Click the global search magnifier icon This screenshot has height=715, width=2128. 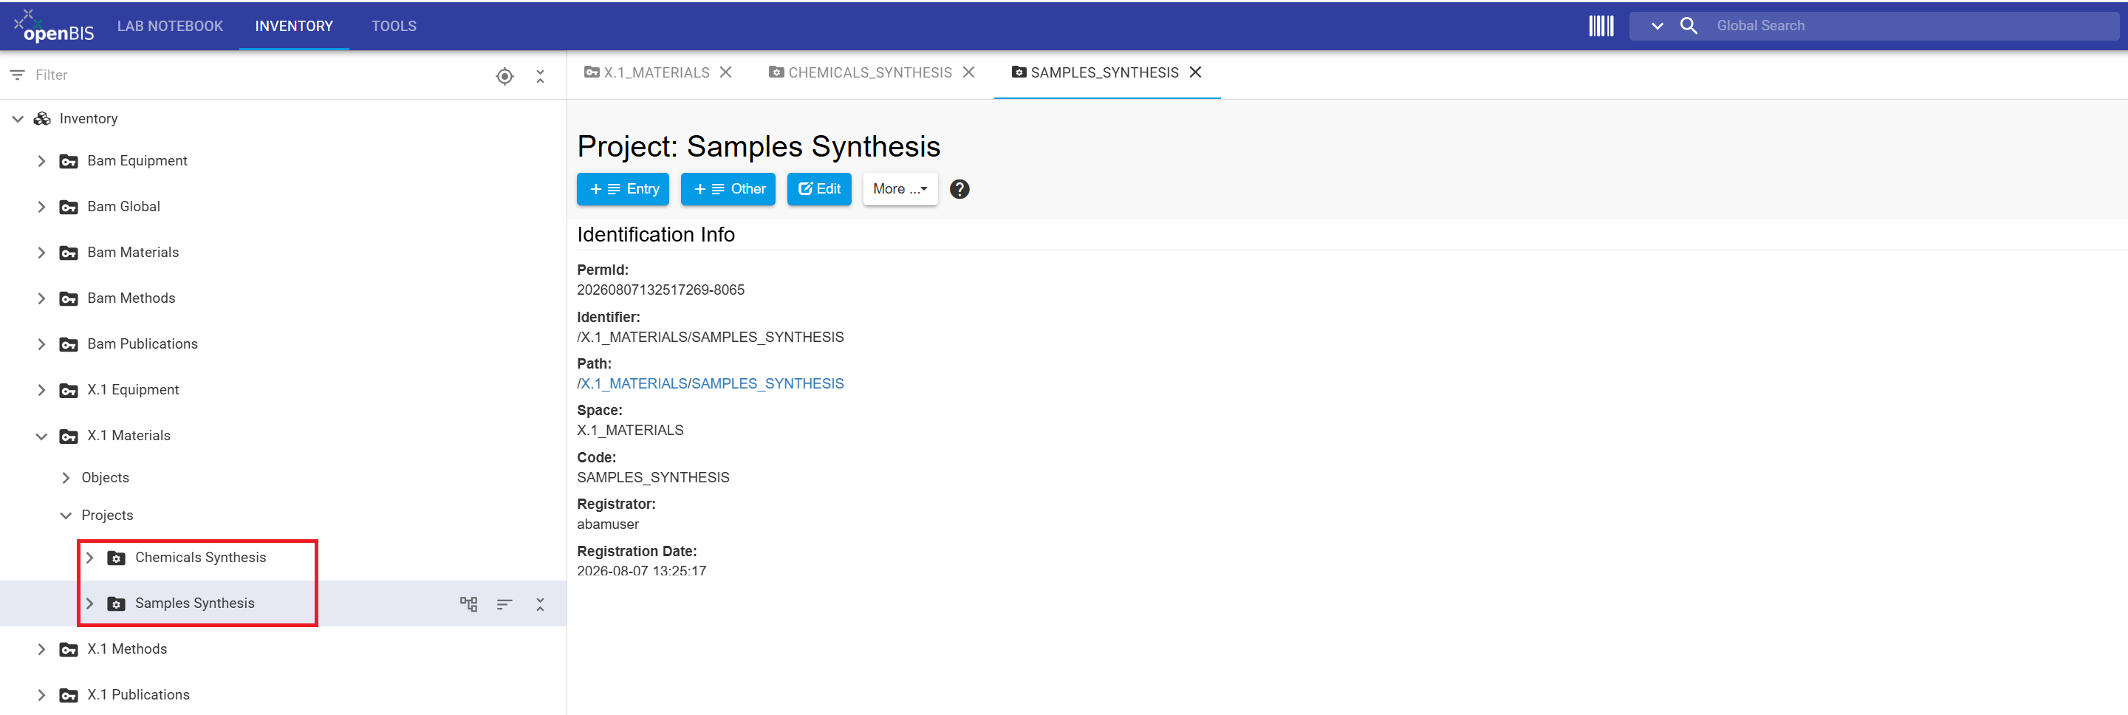(1689, 26)
